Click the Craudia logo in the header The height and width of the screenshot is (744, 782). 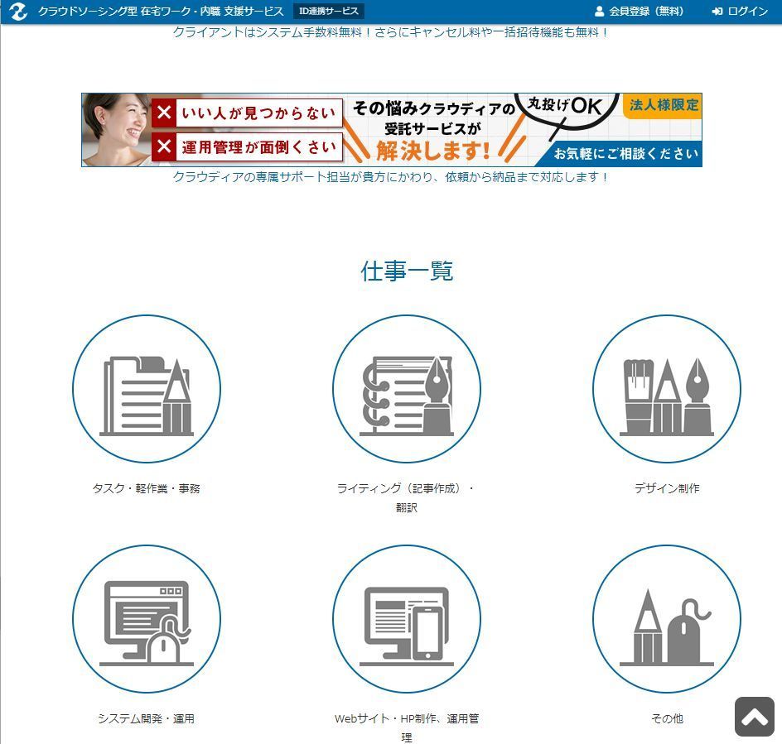tap(18, 11)
